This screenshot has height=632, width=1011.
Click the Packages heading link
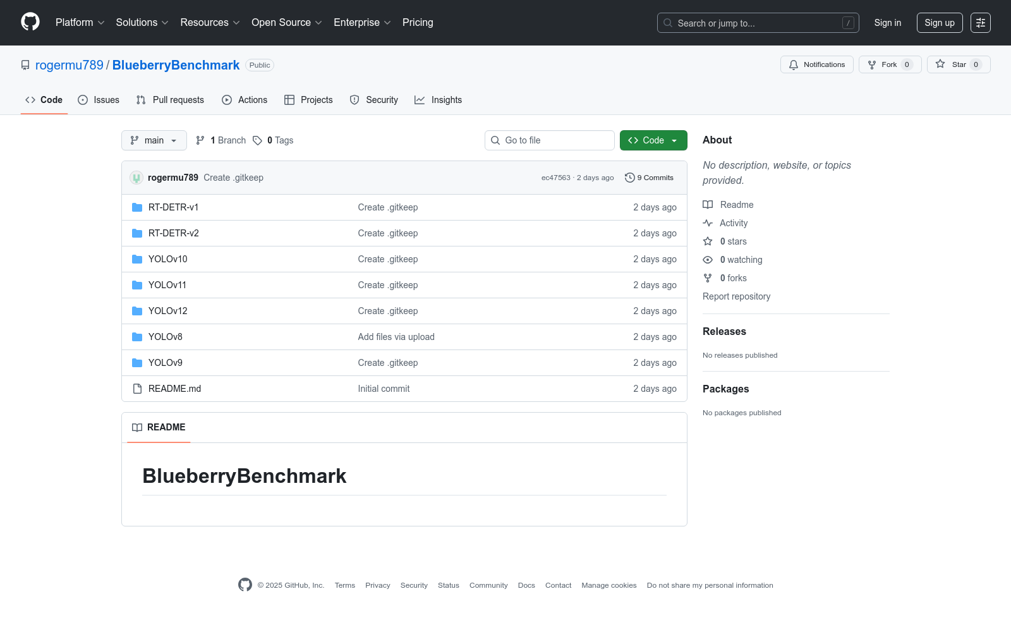(x=725, y=389)
